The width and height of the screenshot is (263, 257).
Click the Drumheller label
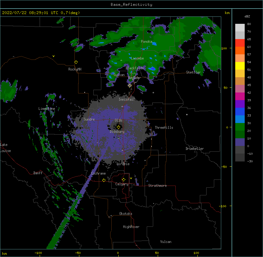(x=195, y=149)
